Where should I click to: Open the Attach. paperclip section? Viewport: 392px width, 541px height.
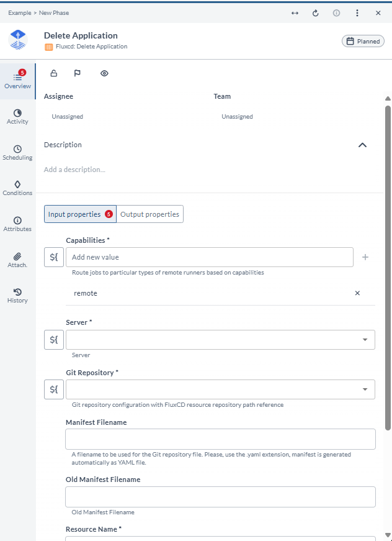click(x=17, y=260)
